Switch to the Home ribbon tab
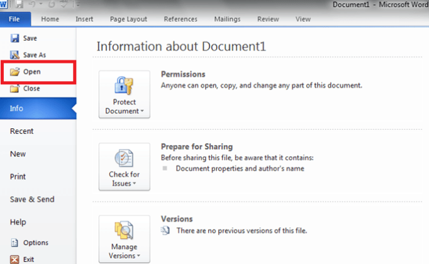The image size is (429, 264). point(50,19)
